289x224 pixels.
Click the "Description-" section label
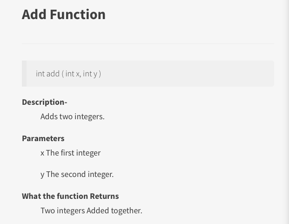[x=44, y=102]
